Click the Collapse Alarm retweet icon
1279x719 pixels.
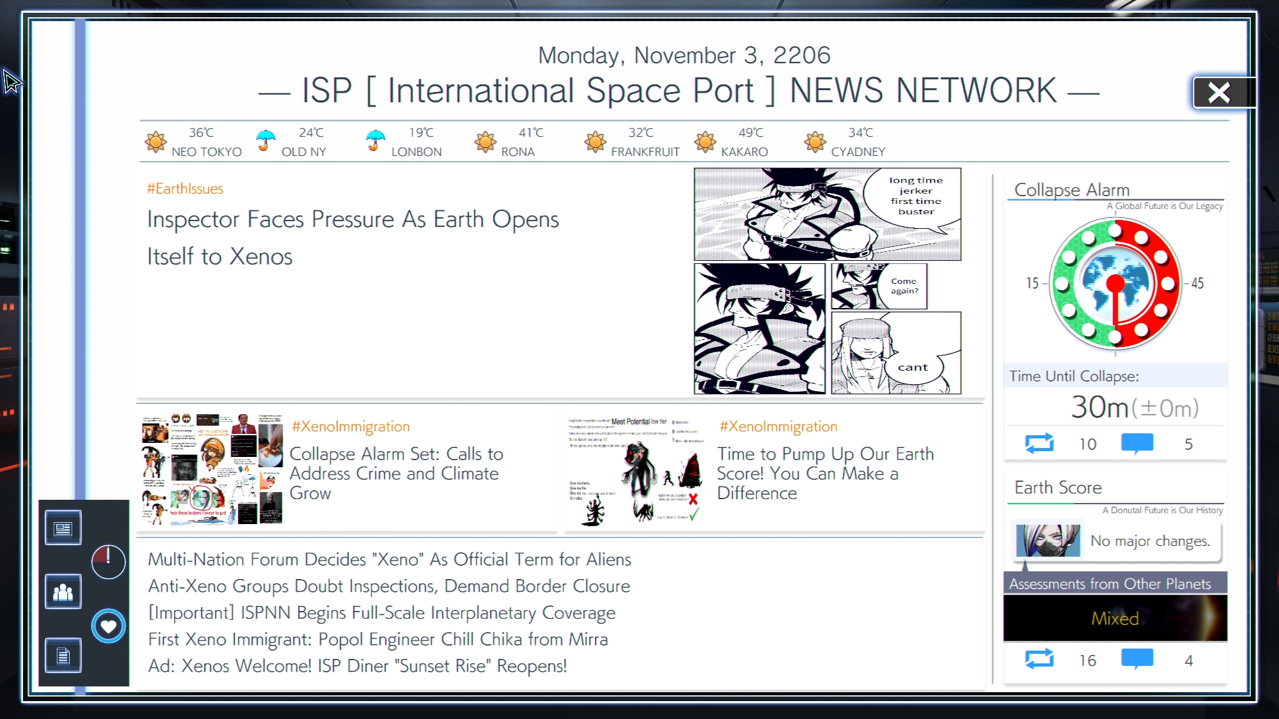[x=1039, y=444]
